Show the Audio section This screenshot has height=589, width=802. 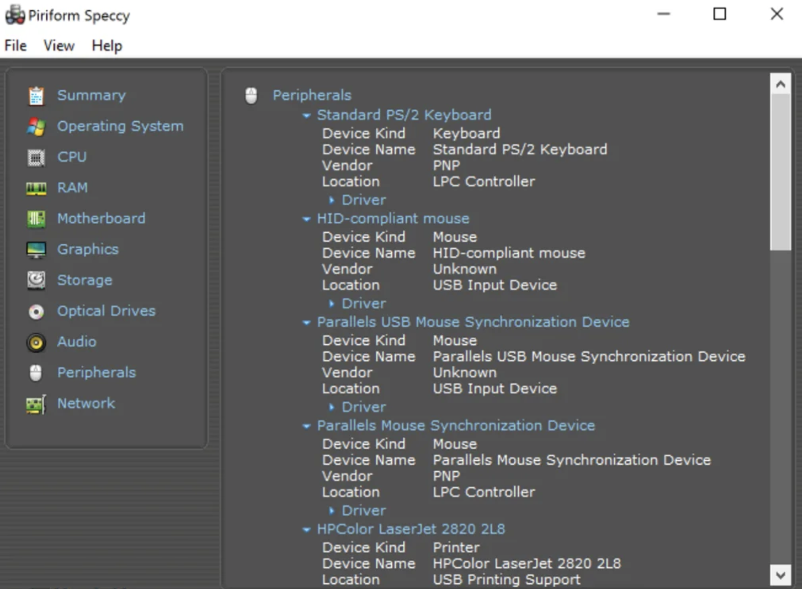coord(77,342)
